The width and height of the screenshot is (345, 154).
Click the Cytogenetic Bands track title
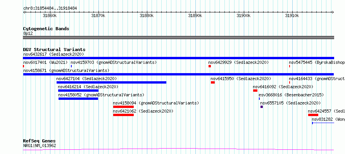[x=46, y=29]
